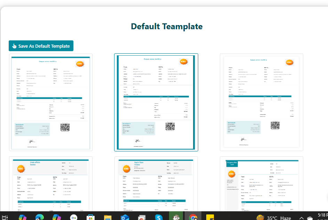This screenshot has height=220, width=328.
Task: Select the first invoice template thumbnail
Action: pos(51,102)
